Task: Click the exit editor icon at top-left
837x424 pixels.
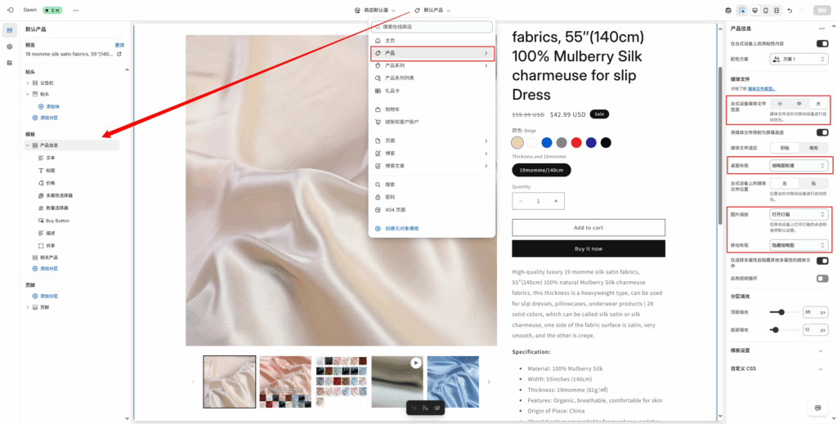Action: pyautogui.click(x=11, y=11)
